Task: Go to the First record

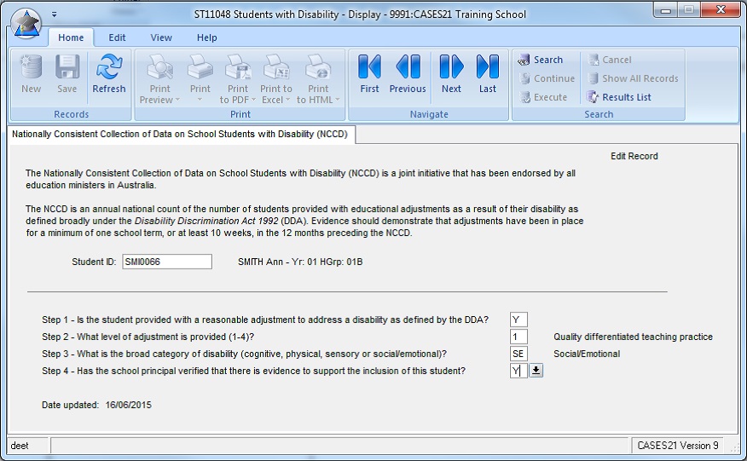Action: 370,74
